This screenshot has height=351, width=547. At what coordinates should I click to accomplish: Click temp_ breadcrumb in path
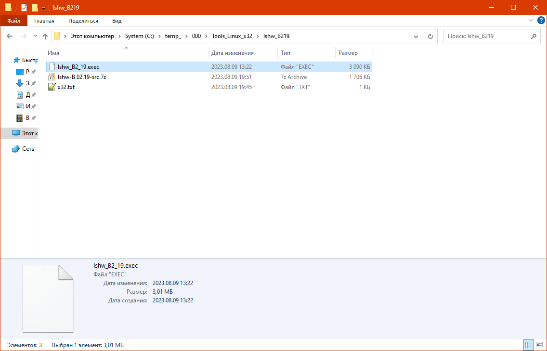tap(173, 36)
